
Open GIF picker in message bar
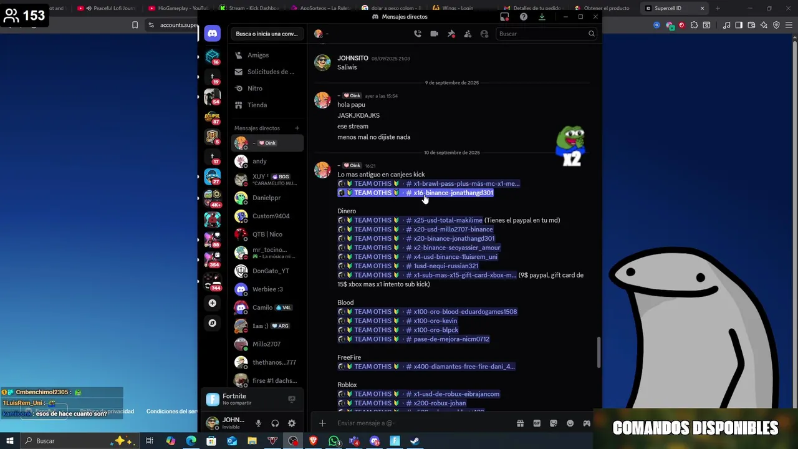click(x=537, y=423)
